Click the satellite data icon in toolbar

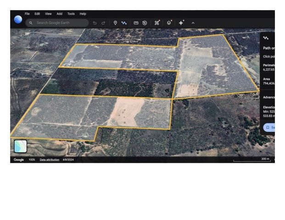click(157, 23)
